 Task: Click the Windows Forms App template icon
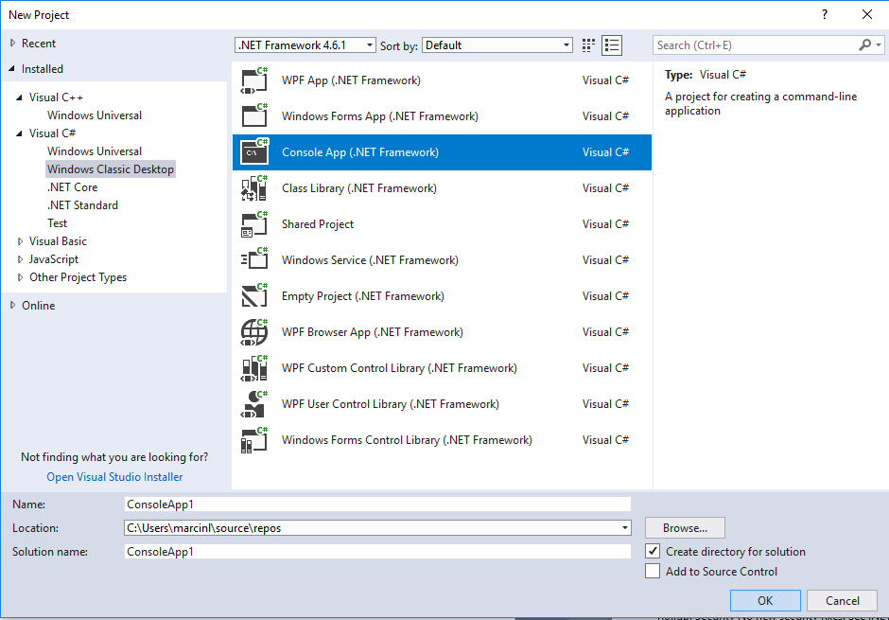pyautogui.click(x=254, y=116)
